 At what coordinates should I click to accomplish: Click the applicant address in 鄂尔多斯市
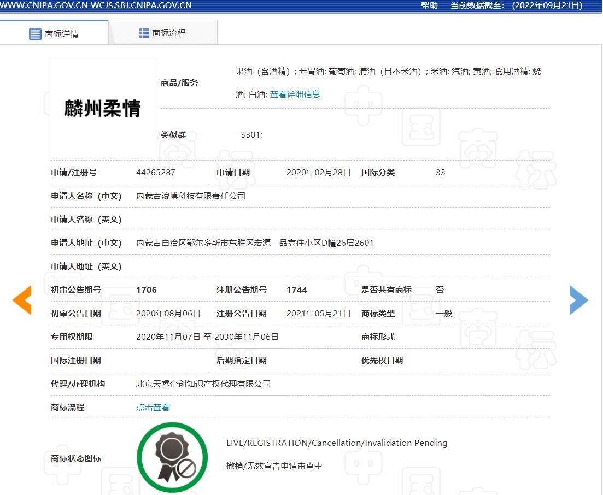coord(255,243)
